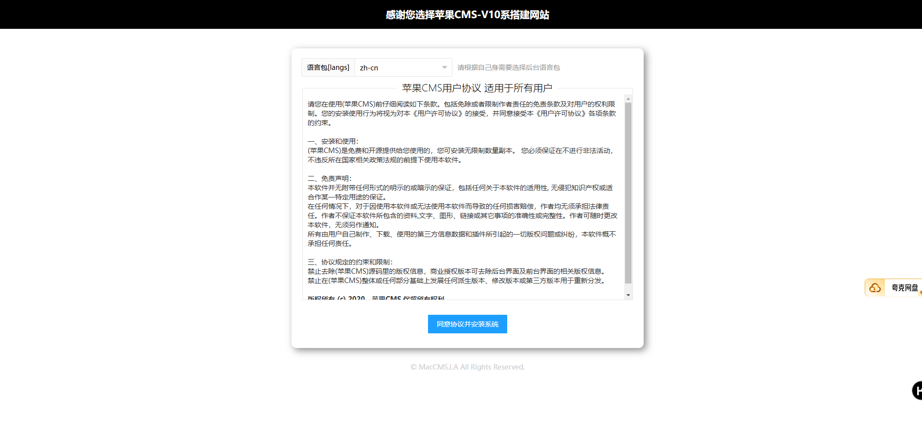Click the dropdown arrow beside zh-cn
This screenshot has height=436, width=922.
pyautogui.click(x=444, y=67)
